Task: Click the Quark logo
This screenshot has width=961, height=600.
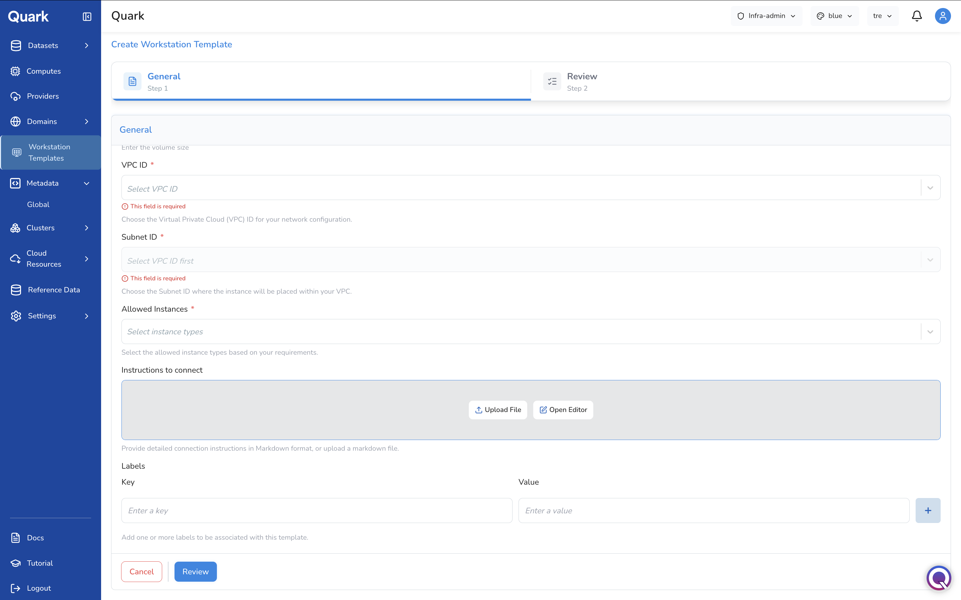Action: [x=28, y=16]
